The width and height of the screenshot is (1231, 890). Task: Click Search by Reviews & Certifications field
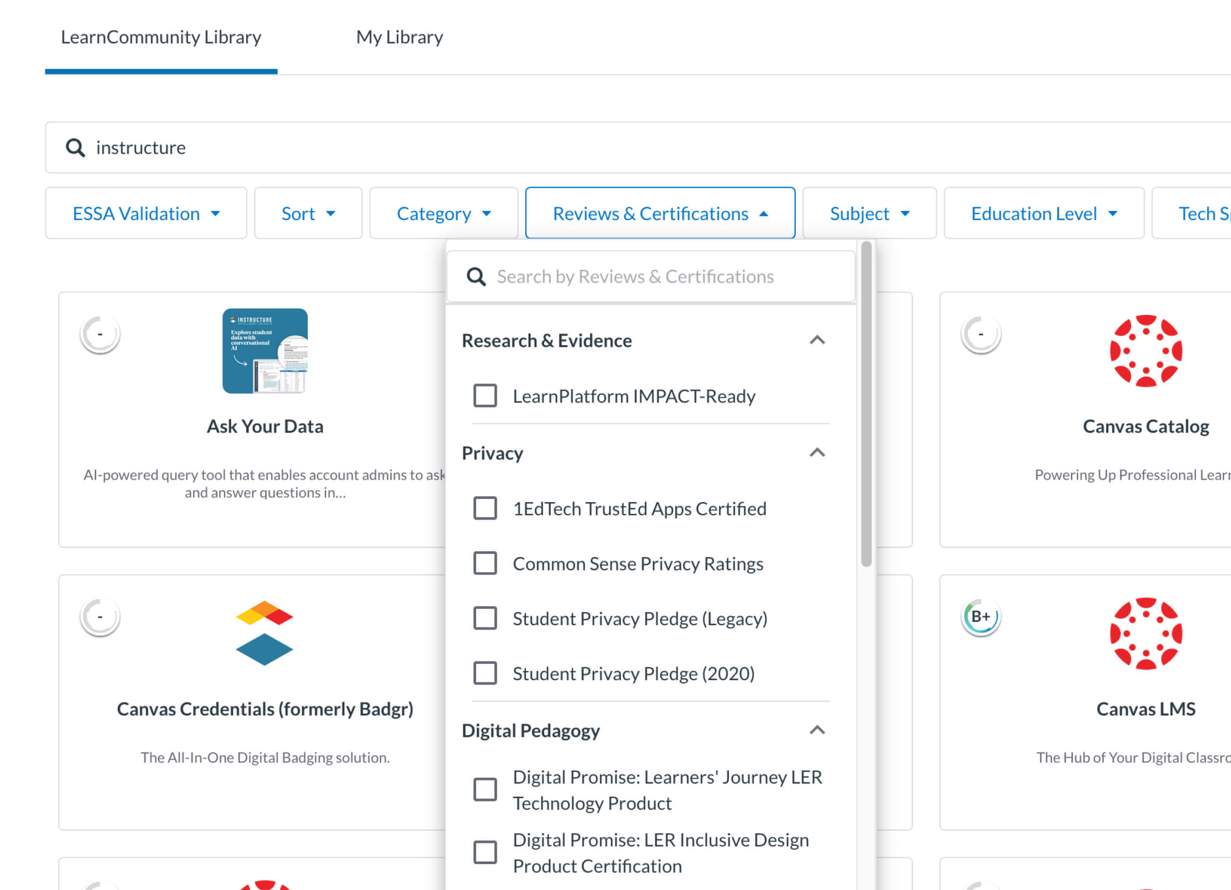(651, 277)
